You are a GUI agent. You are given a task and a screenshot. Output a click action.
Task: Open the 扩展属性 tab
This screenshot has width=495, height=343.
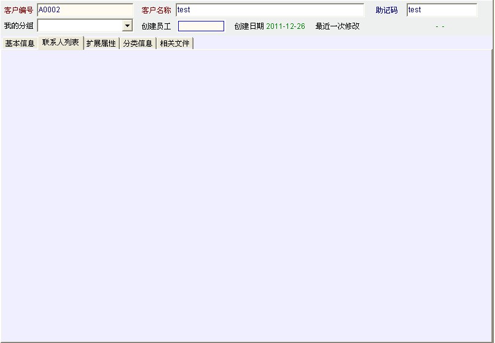pos(101,44)
